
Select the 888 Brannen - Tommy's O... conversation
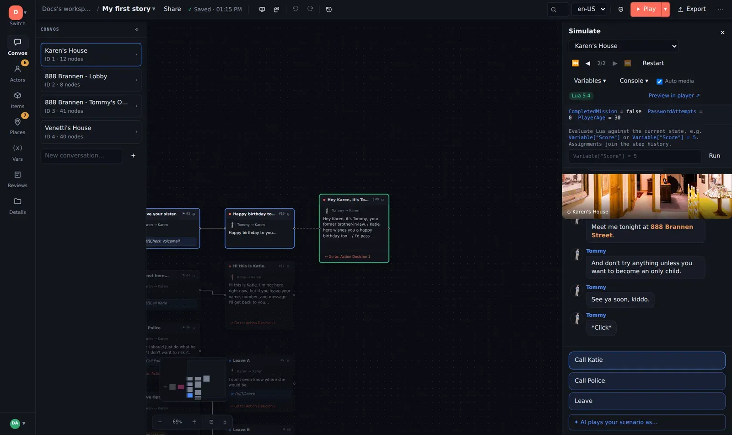tap(91, 106)
